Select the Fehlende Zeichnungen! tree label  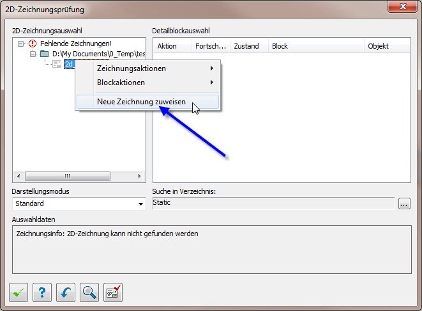[76, 44]
